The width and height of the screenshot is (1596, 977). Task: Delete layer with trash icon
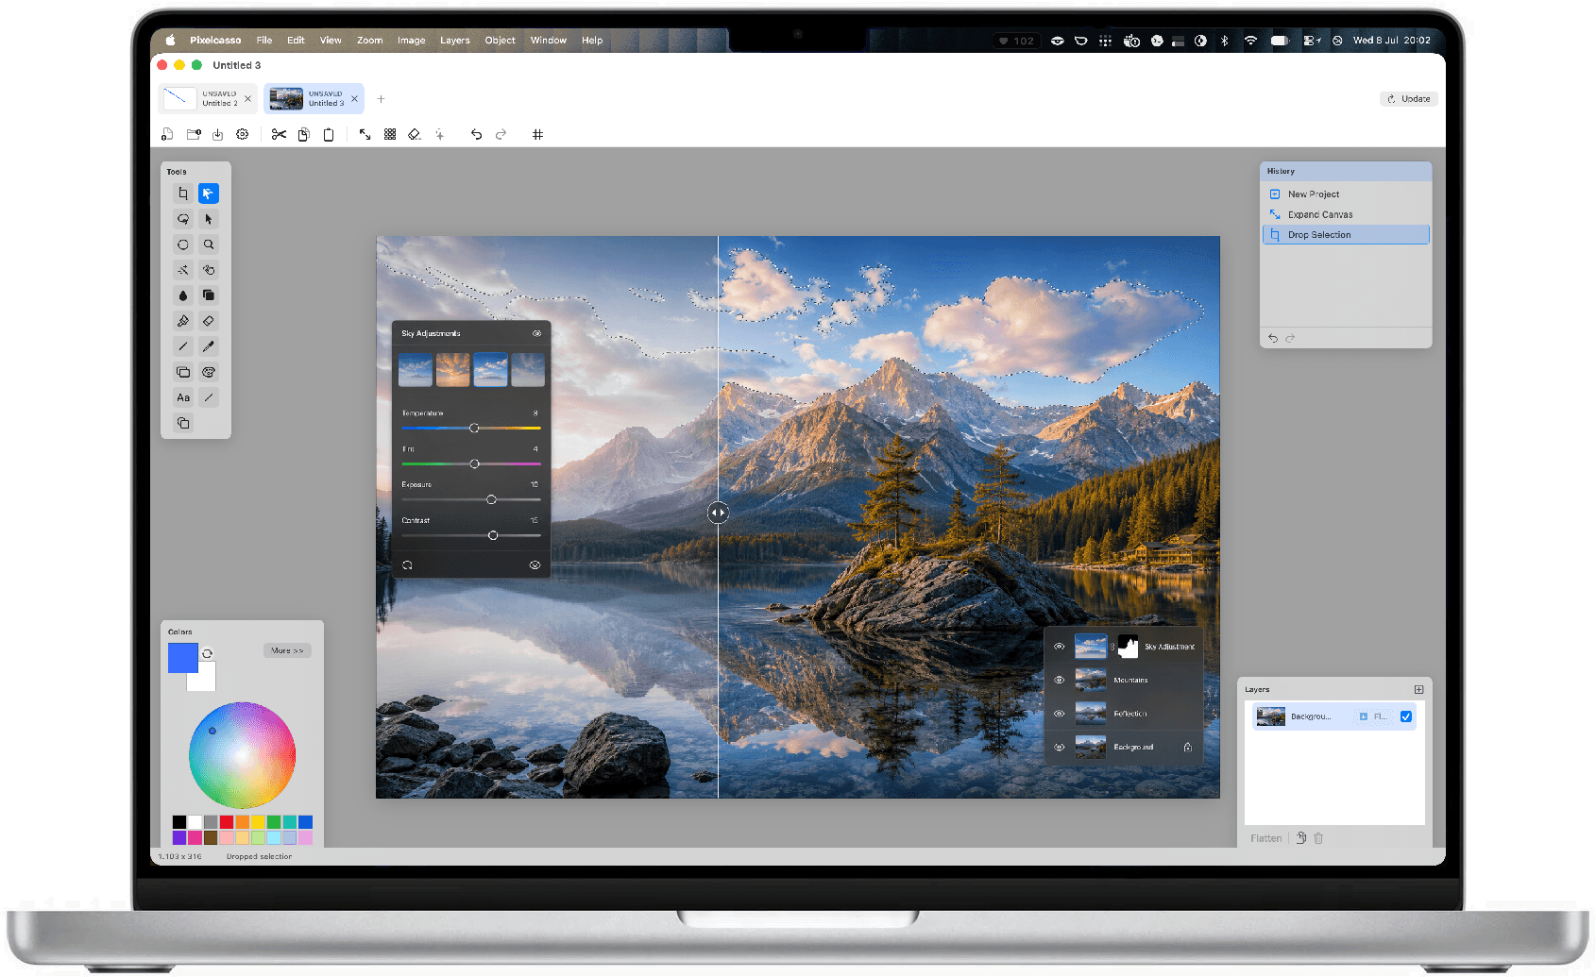pos(1318,838)
